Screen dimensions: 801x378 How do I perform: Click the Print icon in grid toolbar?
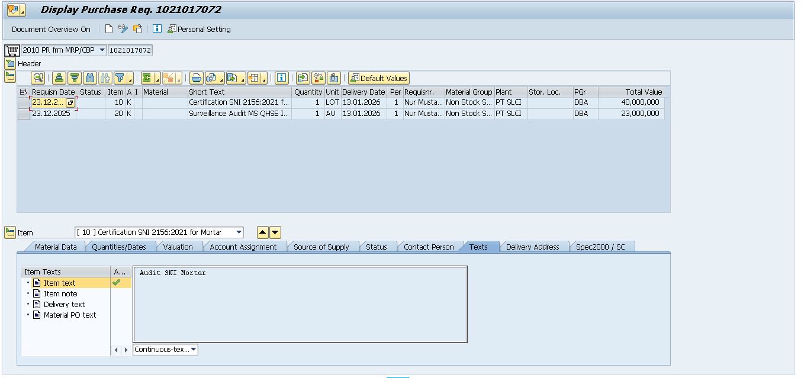coord(197,78)
